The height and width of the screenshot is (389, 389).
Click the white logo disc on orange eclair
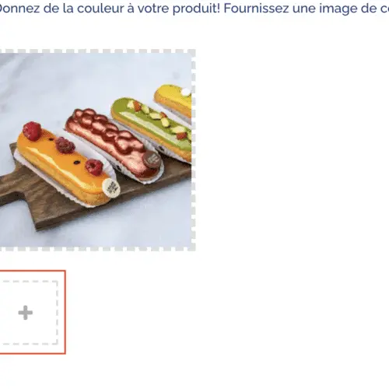[111, 186]
